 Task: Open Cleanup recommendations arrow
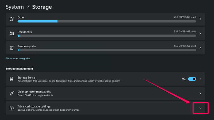pos(200,94)
